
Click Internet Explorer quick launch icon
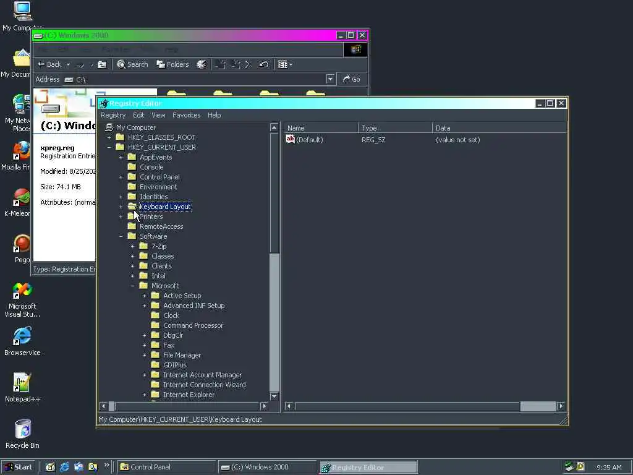pyautogui.click(x=64, y=467)
